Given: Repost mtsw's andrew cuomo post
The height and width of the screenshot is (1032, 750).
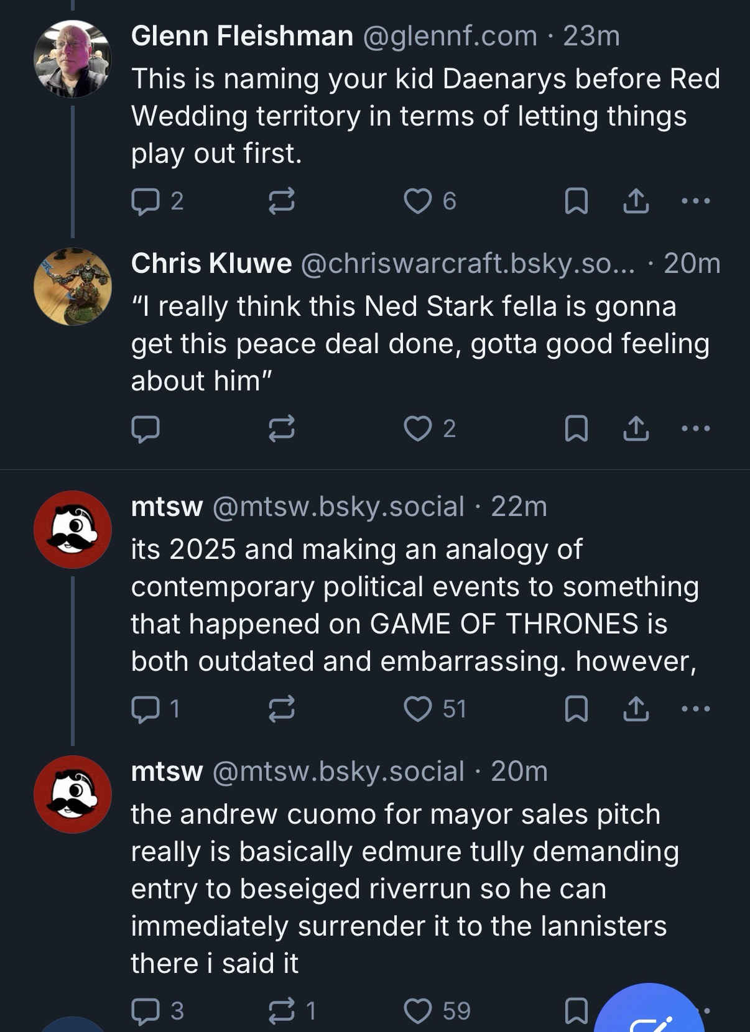Looking at the screenshot, I should 281,1011.
